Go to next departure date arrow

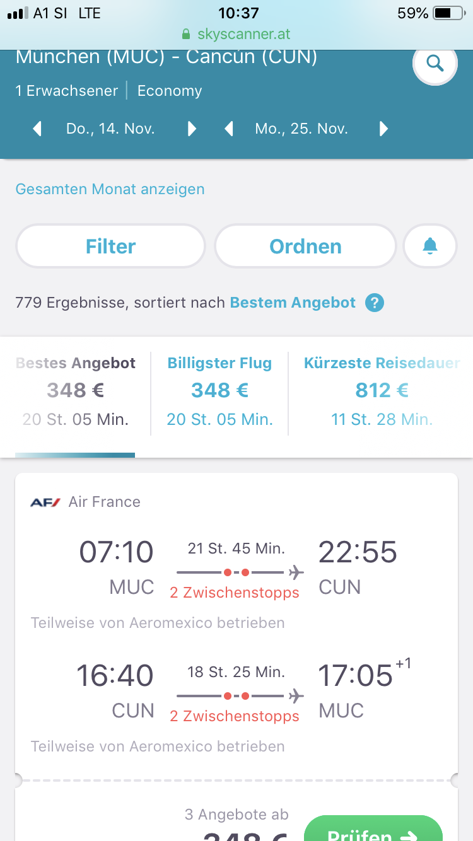click(192, 129)
